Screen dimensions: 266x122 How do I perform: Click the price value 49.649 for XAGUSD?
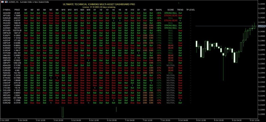(x=17, y=13)
